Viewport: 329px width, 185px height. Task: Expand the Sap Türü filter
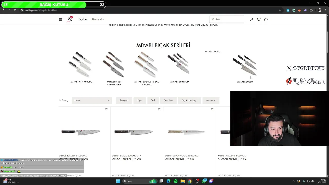168,100
